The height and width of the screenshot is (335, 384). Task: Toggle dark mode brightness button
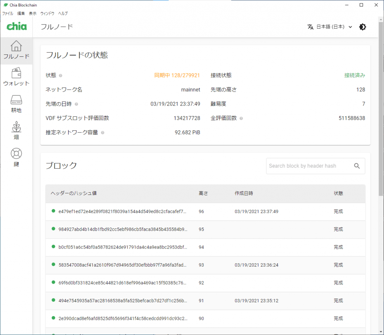click(x=362, y=27)
